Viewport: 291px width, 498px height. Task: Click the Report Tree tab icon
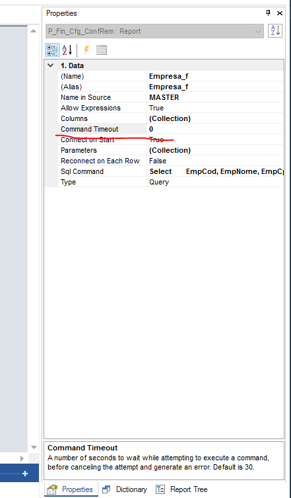pos(161,489)
